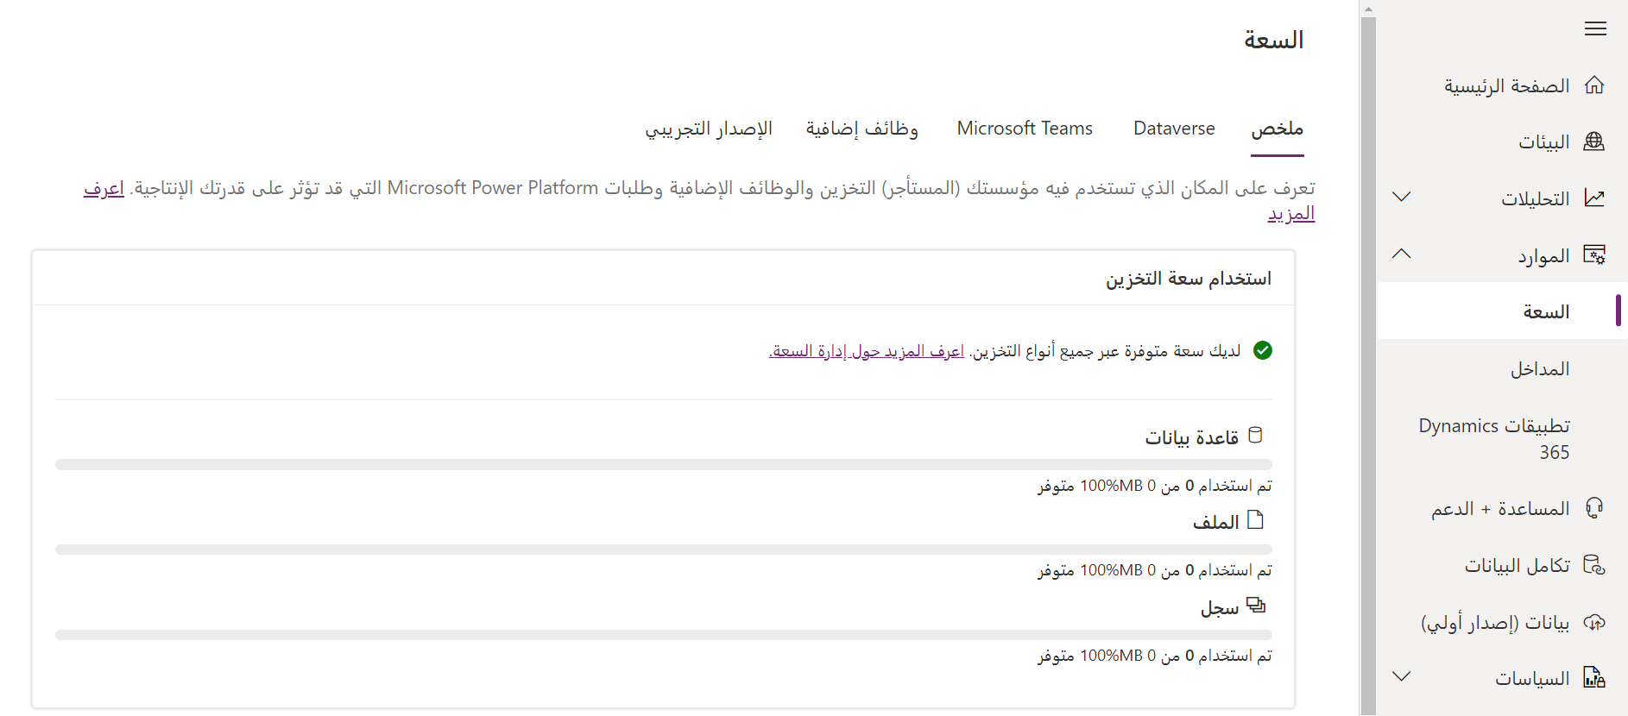
Task: Click the home icon beside الصفحة الرئيسية
Action: click(1594, 85)
